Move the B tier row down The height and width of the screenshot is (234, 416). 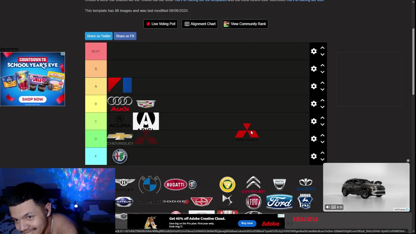322,107
